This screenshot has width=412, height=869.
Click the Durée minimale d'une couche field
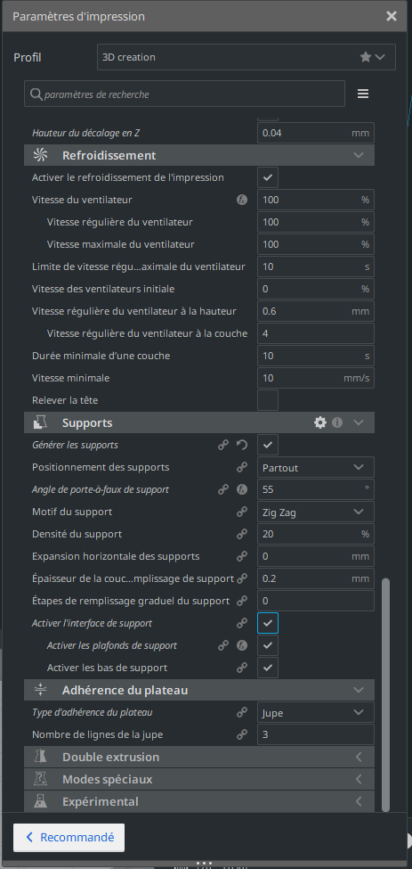316,356
